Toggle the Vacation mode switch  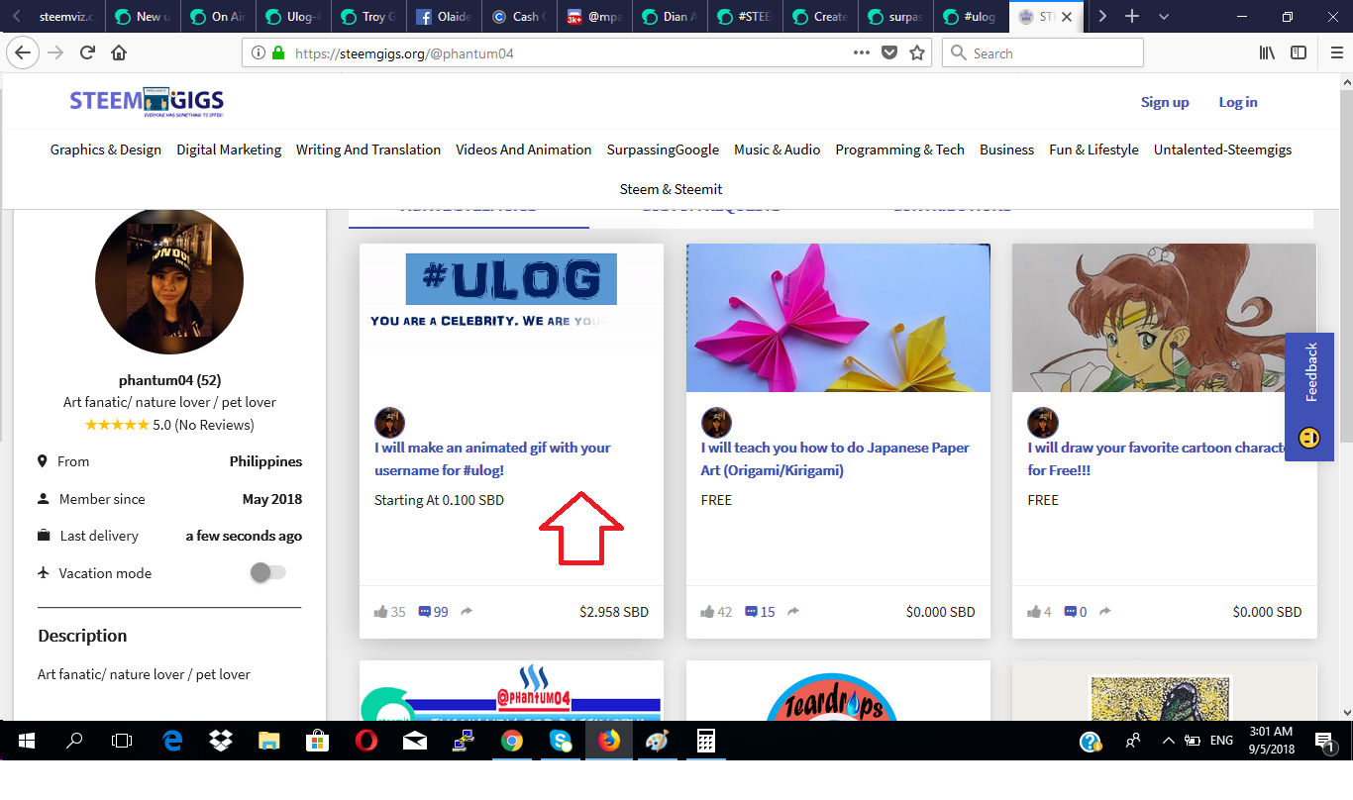tap(267, 572)
